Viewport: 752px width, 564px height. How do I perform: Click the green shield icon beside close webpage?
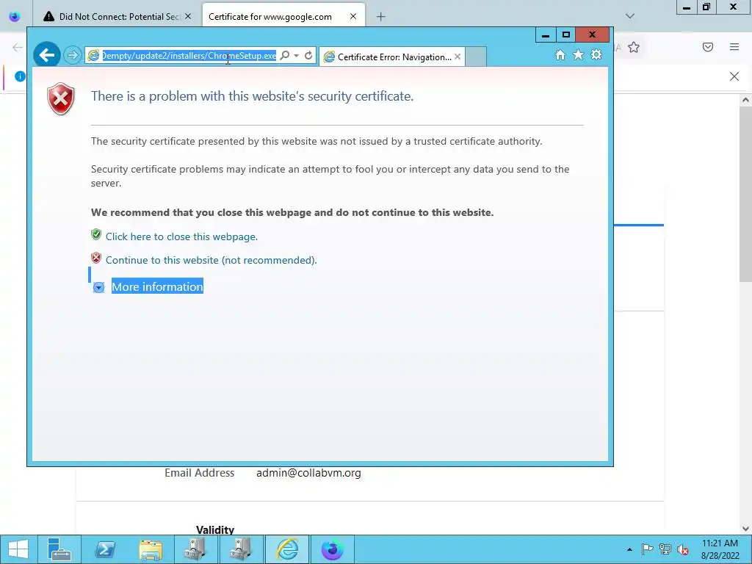coord(96,234)
